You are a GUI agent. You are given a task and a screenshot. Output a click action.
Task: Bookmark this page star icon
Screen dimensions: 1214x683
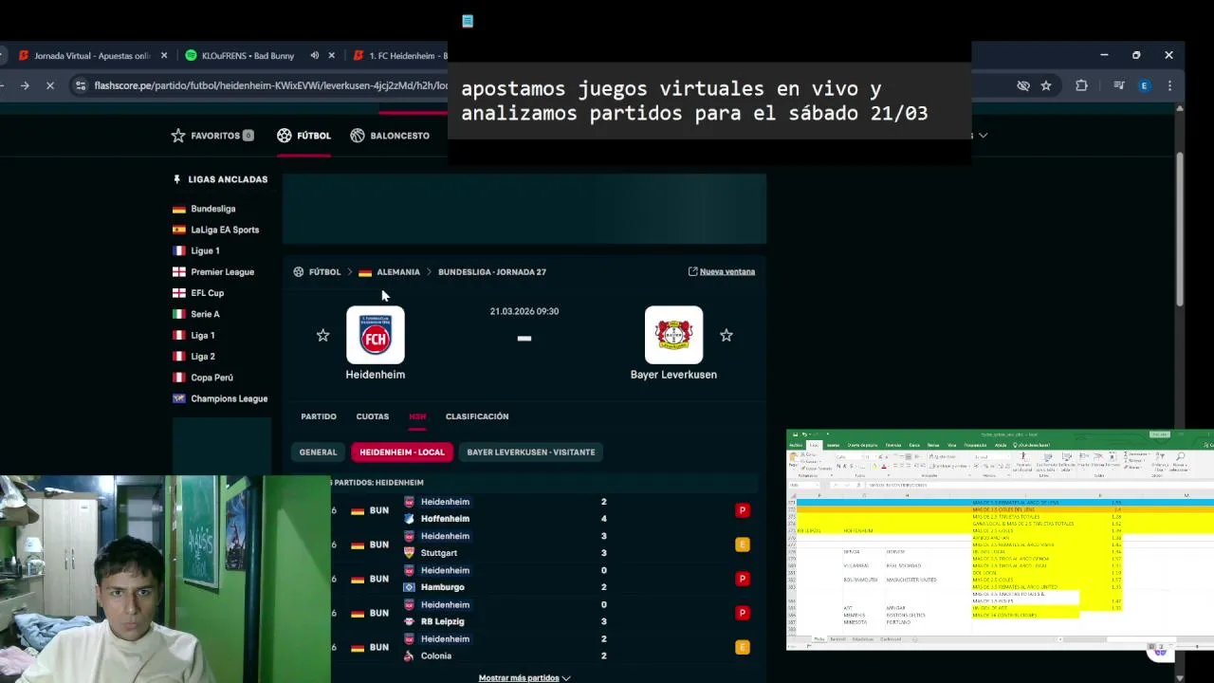coord(1046,86)
